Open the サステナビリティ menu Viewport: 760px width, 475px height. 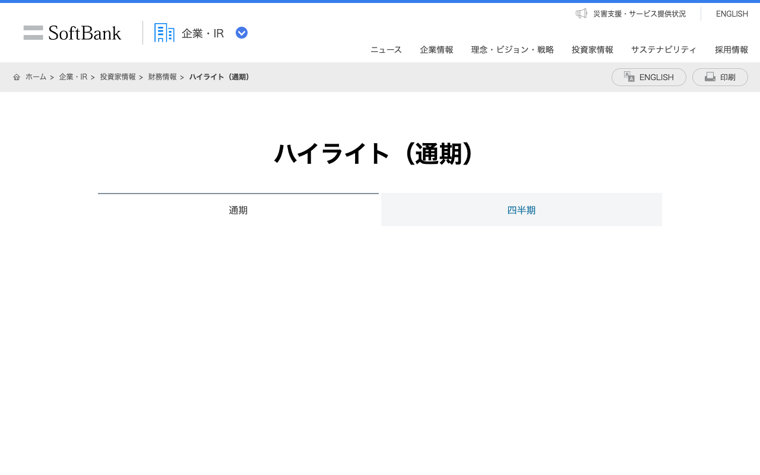tap(664, 50)
